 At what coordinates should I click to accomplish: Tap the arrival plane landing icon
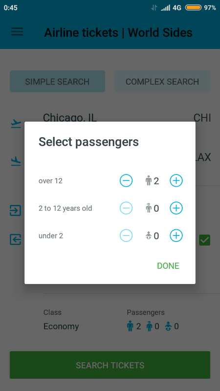point(16,161)
